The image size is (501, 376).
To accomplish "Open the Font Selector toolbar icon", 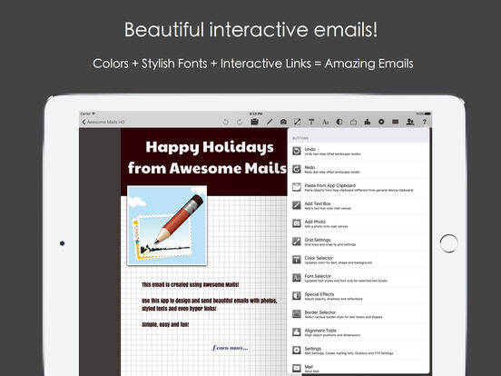I will [x=325, y=122].
